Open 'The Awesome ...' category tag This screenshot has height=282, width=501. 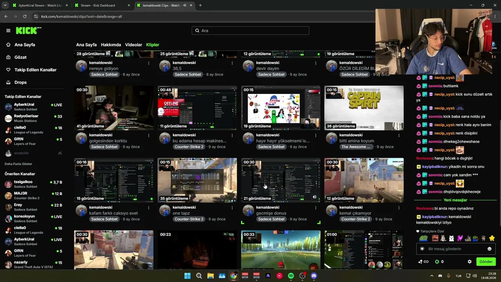(356, 147)
